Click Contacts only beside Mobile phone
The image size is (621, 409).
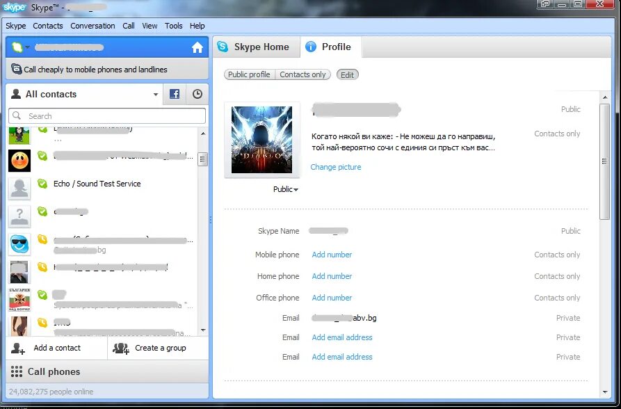[x=557, y=255]
